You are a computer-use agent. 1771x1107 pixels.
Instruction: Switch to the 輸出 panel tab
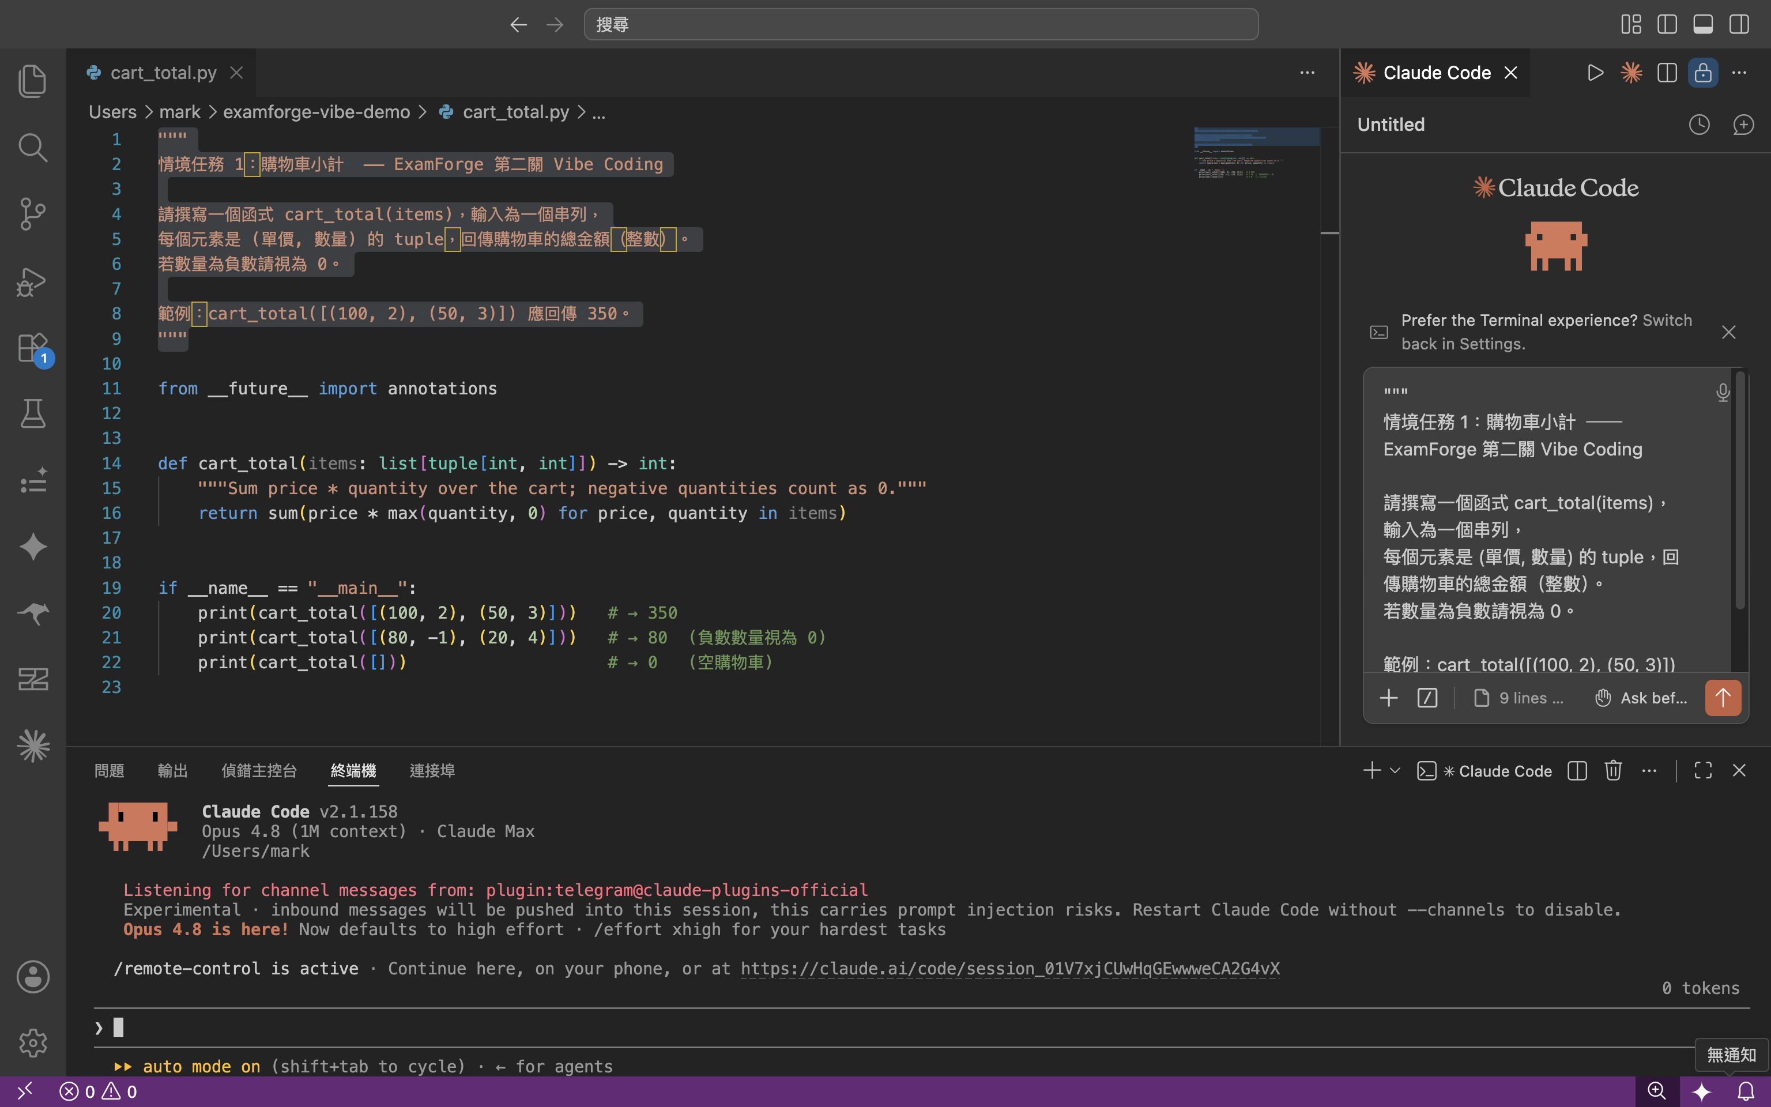click(173, 770)
